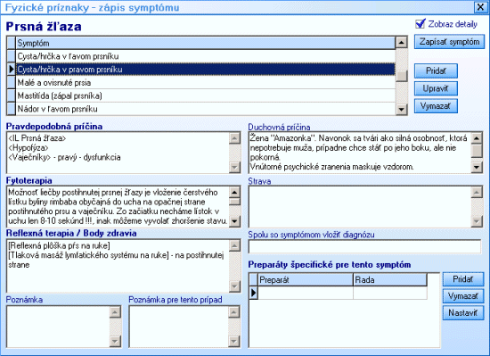Click the Poznámka pre tento prípad text box
490x356 pixels.
[179, 327]
